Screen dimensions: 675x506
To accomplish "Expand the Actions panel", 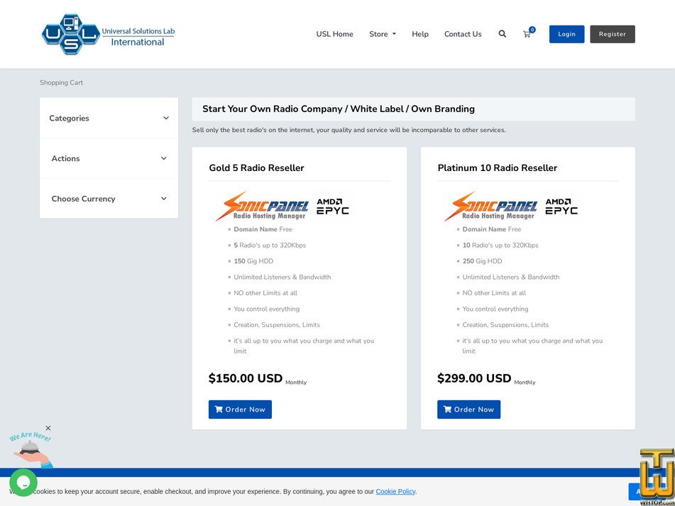I will 109,158.
